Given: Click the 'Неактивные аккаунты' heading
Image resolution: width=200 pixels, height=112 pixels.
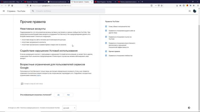Looking at the screenshot, I should [33, 29].
